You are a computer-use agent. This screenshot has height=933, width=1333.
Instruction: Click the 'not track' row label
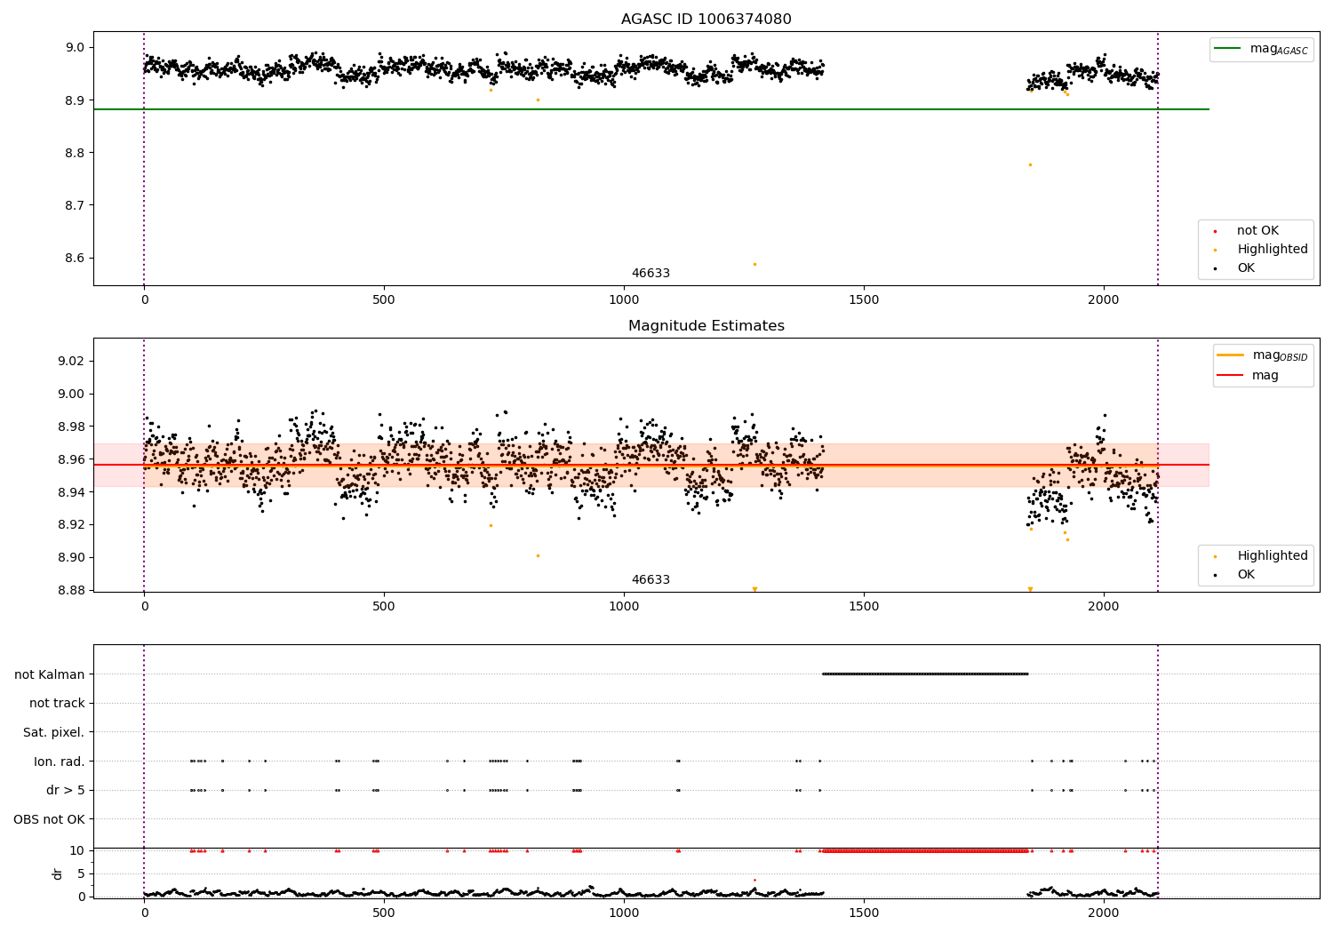(57, 704)
